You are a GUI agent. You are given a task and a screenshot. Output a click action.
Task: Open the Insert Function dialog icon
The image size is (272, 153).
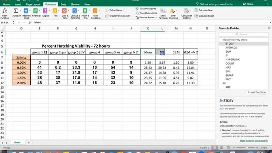(x=5, y=11)
